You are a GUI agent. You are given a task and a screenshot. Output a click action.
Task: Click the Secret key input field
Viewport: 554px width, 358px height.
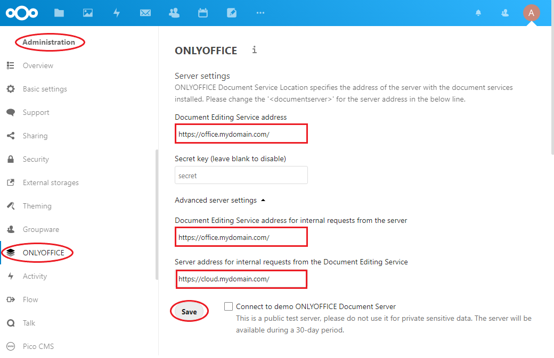pos(241,176)
